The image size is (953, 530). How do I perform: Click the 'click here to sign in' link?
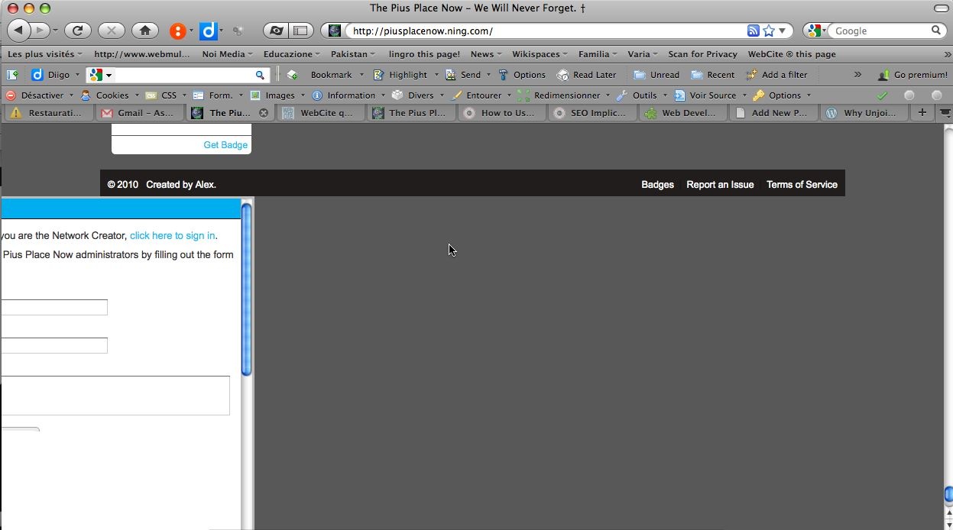click(x=172, y=236)
